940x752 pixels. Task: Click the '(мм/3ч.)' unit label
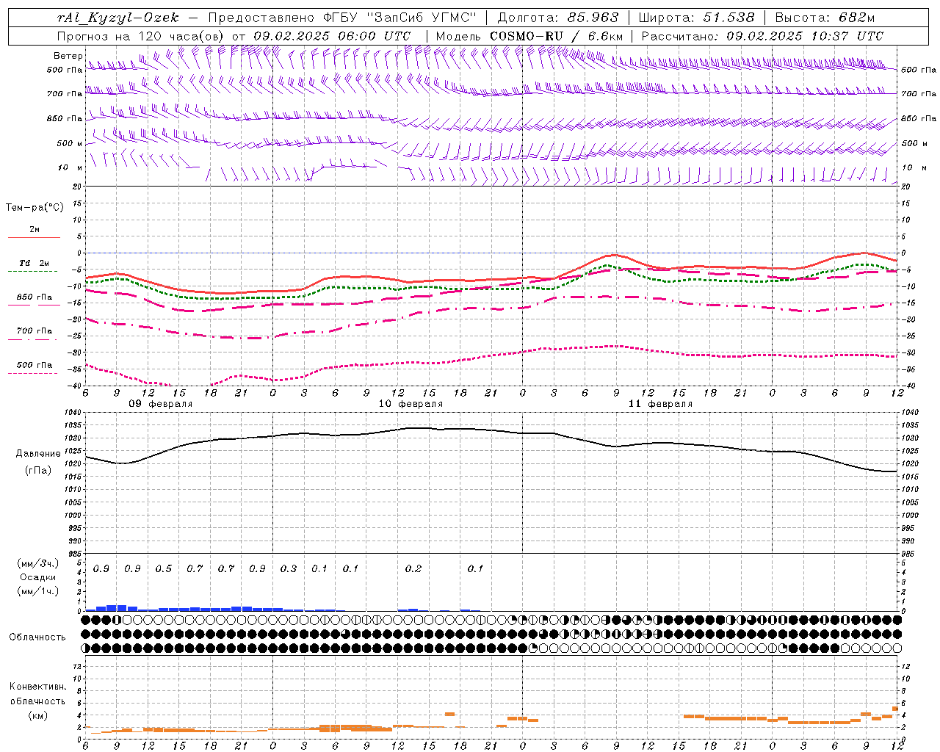37,564
